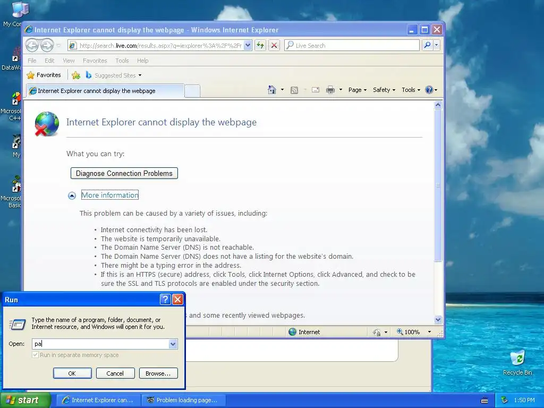Click the network connection tray icon
Viewport: 544px width, 408px height.
tap(504, 401)
